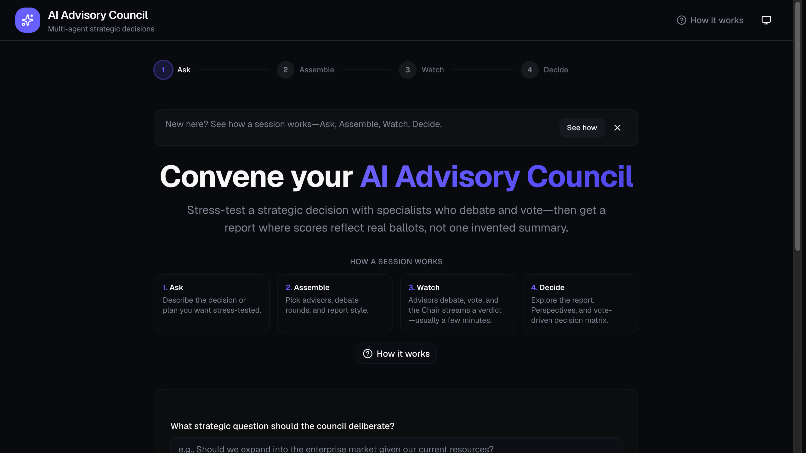This screenshot has width=806, height=453.
Task: Click the HOW A SESSION WORKS heading
Action: (x=396, y=262)
